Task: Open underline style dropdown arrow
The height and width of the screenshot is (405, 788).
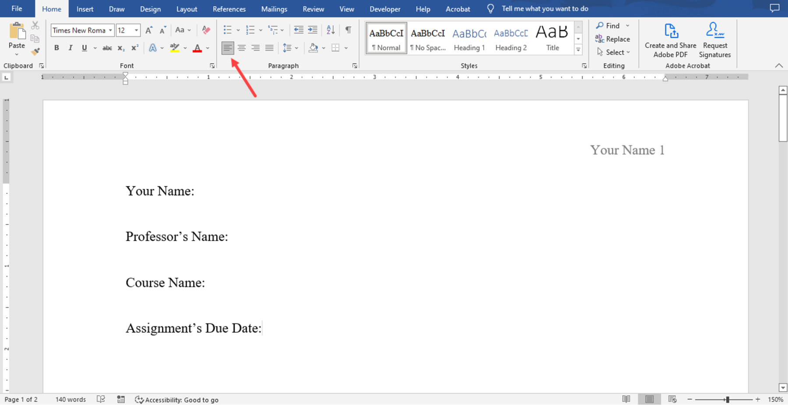Action: point(95,48)
